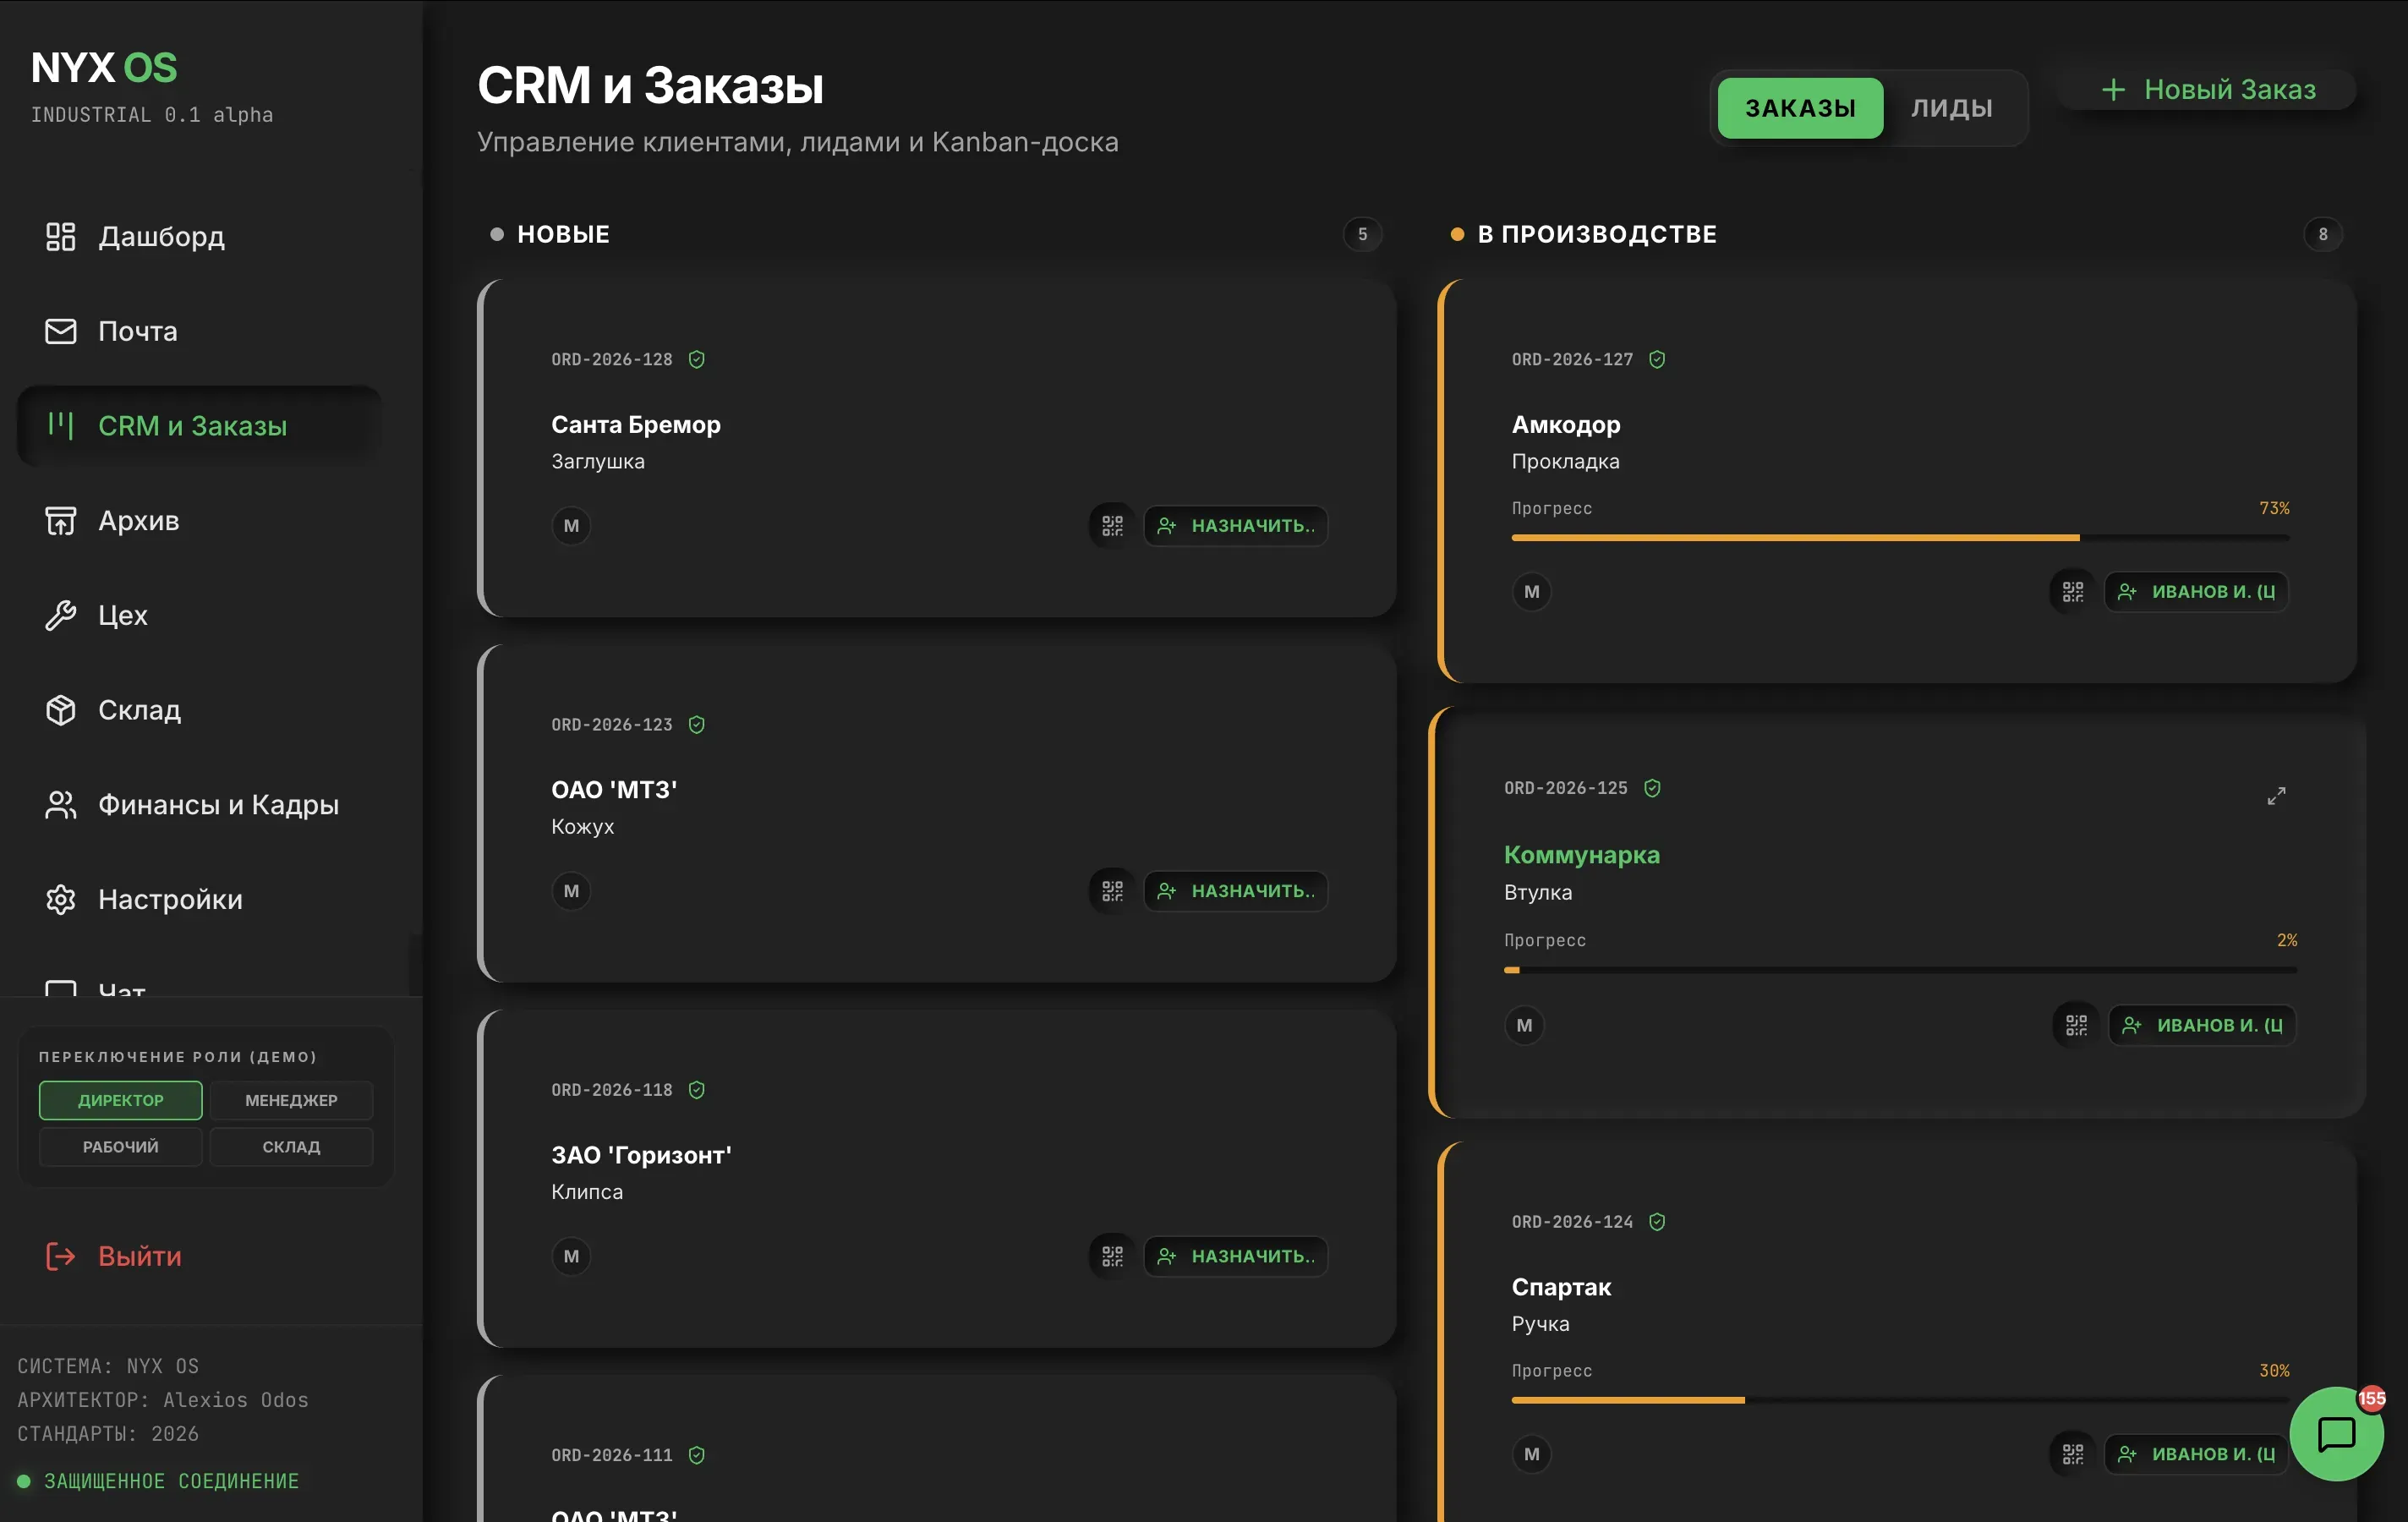Expand the Коммунарка card to full view

[2277, 795]
